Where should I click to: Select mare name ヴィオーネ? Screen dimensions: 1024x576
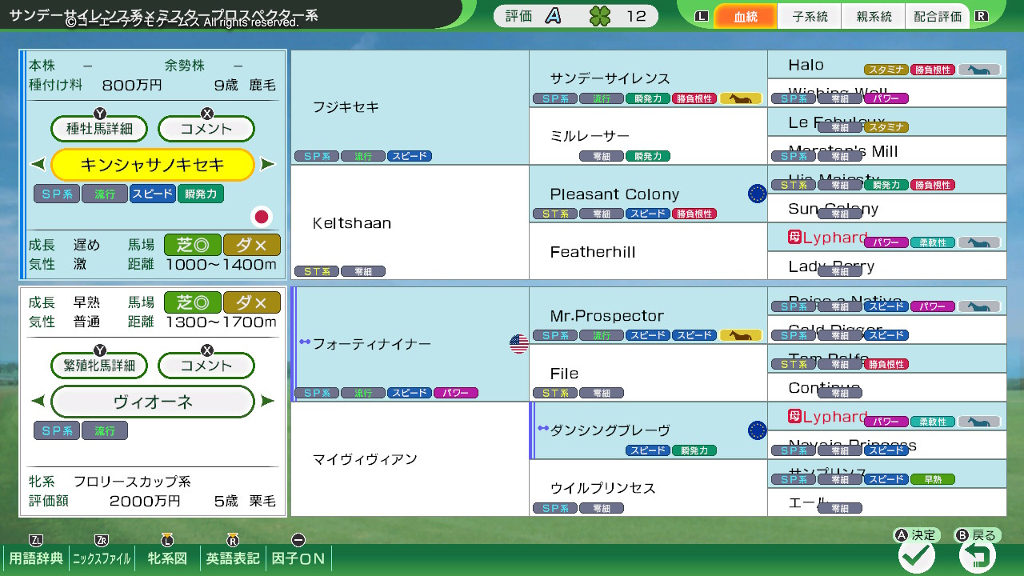[x=153, y=402]
